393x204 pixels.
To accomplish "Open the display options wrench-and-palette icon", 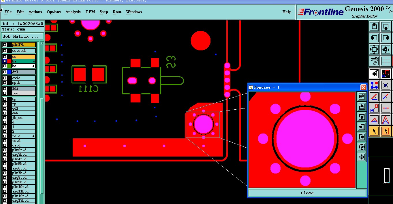I will coord(374,61).
